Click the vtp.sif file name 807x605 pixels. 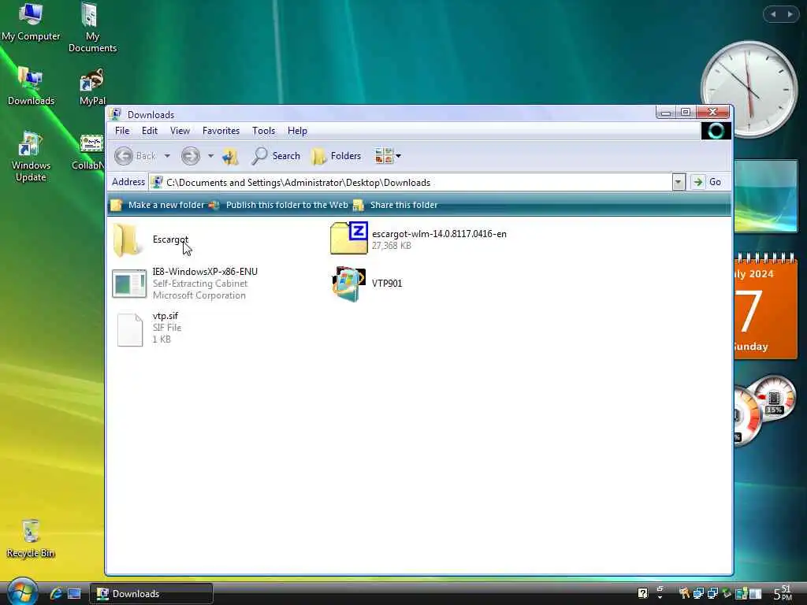(165, 316)
